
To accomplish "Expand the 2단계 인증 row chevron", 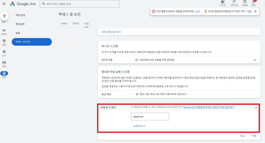I will click(255, 60).
